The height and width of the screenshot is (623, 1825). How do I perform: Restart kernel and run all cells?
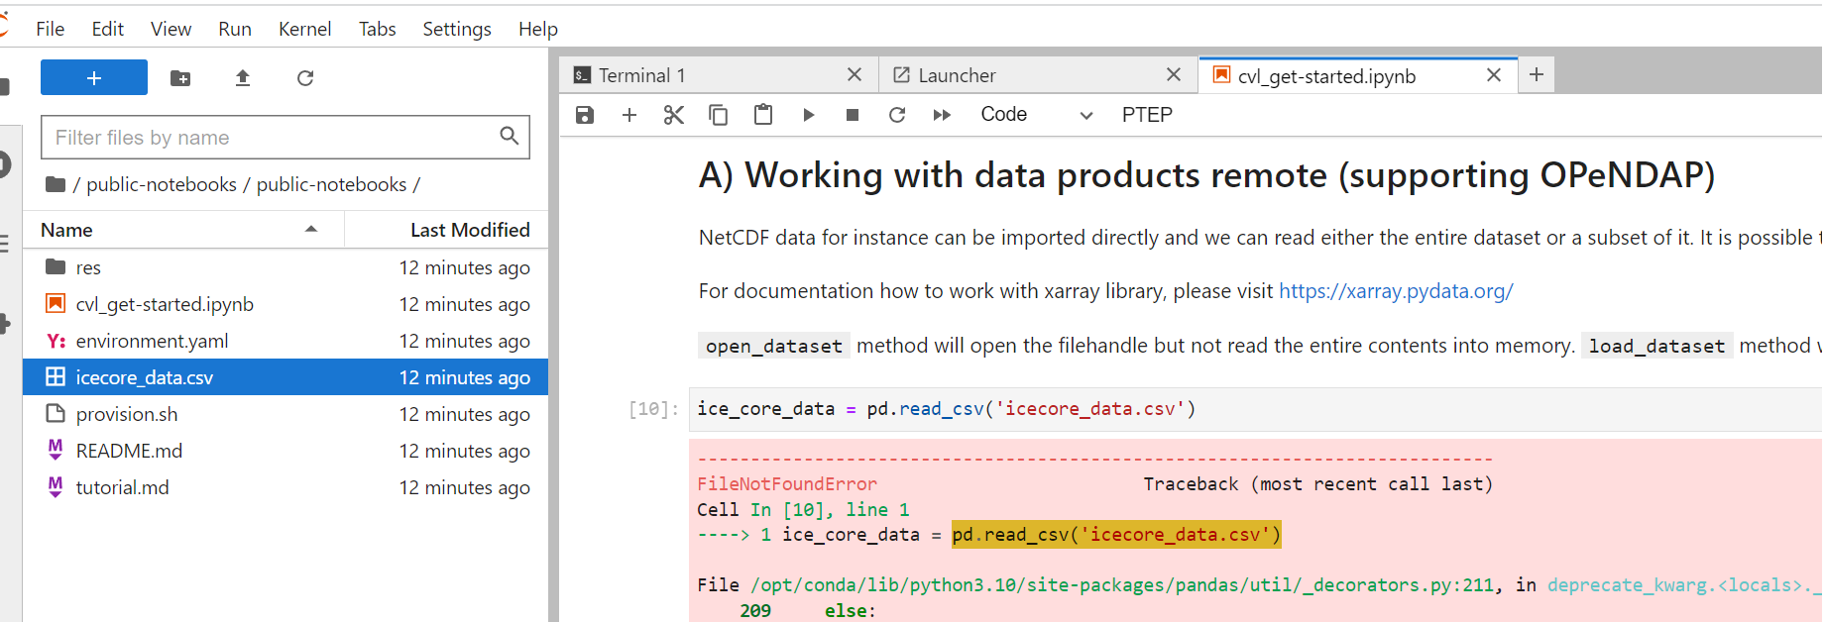(942, 115)
